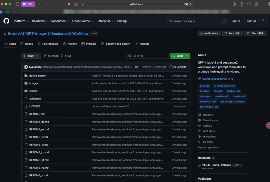
Task: Toggle Safari sidebar icon
Action: [17, 4]
